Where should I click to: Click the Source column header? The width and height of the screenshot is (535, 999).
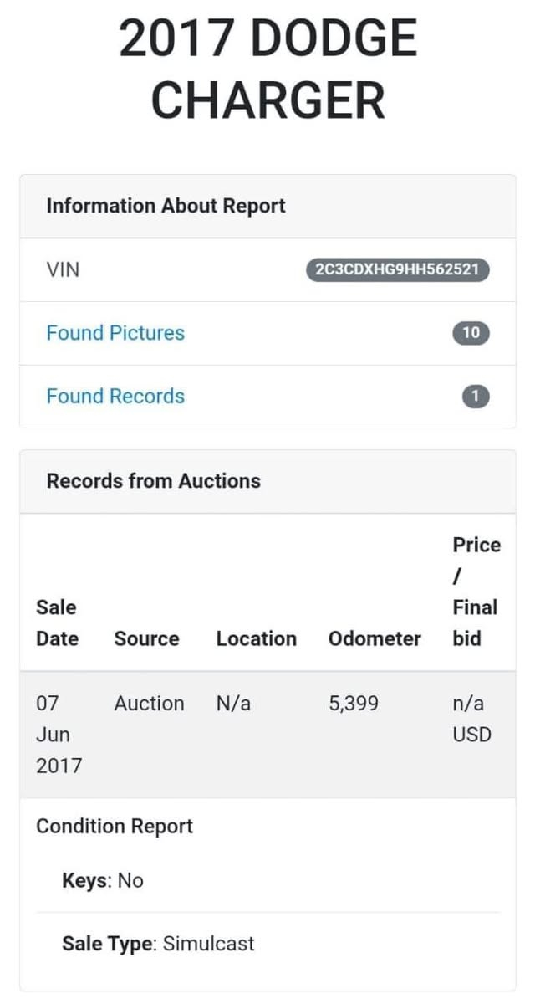tap(146, 638)
